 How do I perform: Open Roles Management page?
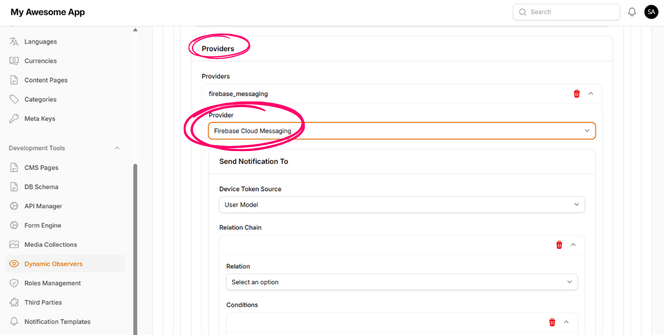click(52, 283)
